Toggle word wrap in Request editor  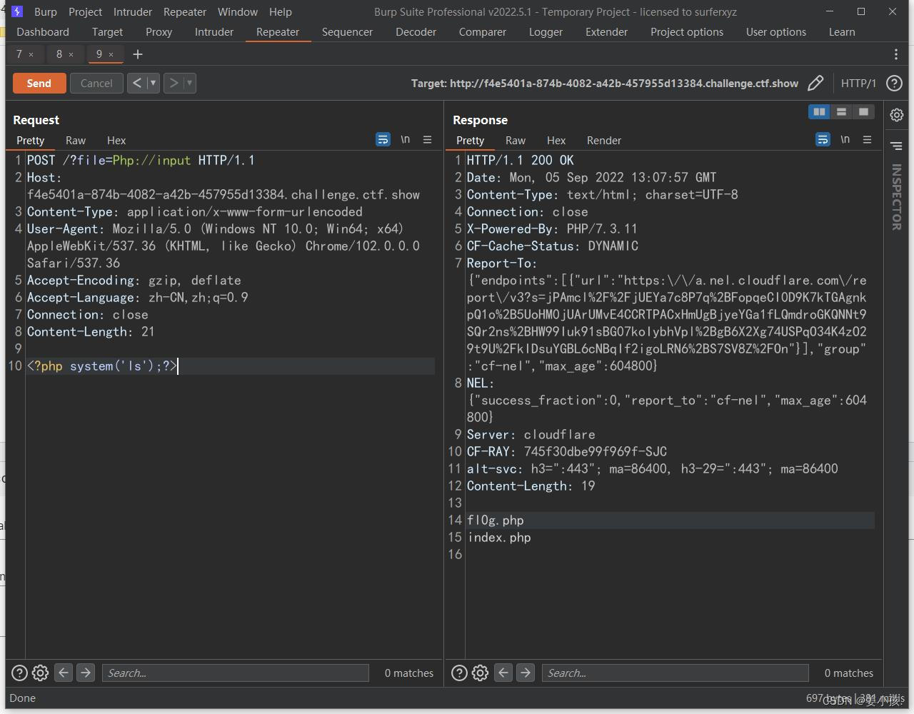tap(383, 140)
